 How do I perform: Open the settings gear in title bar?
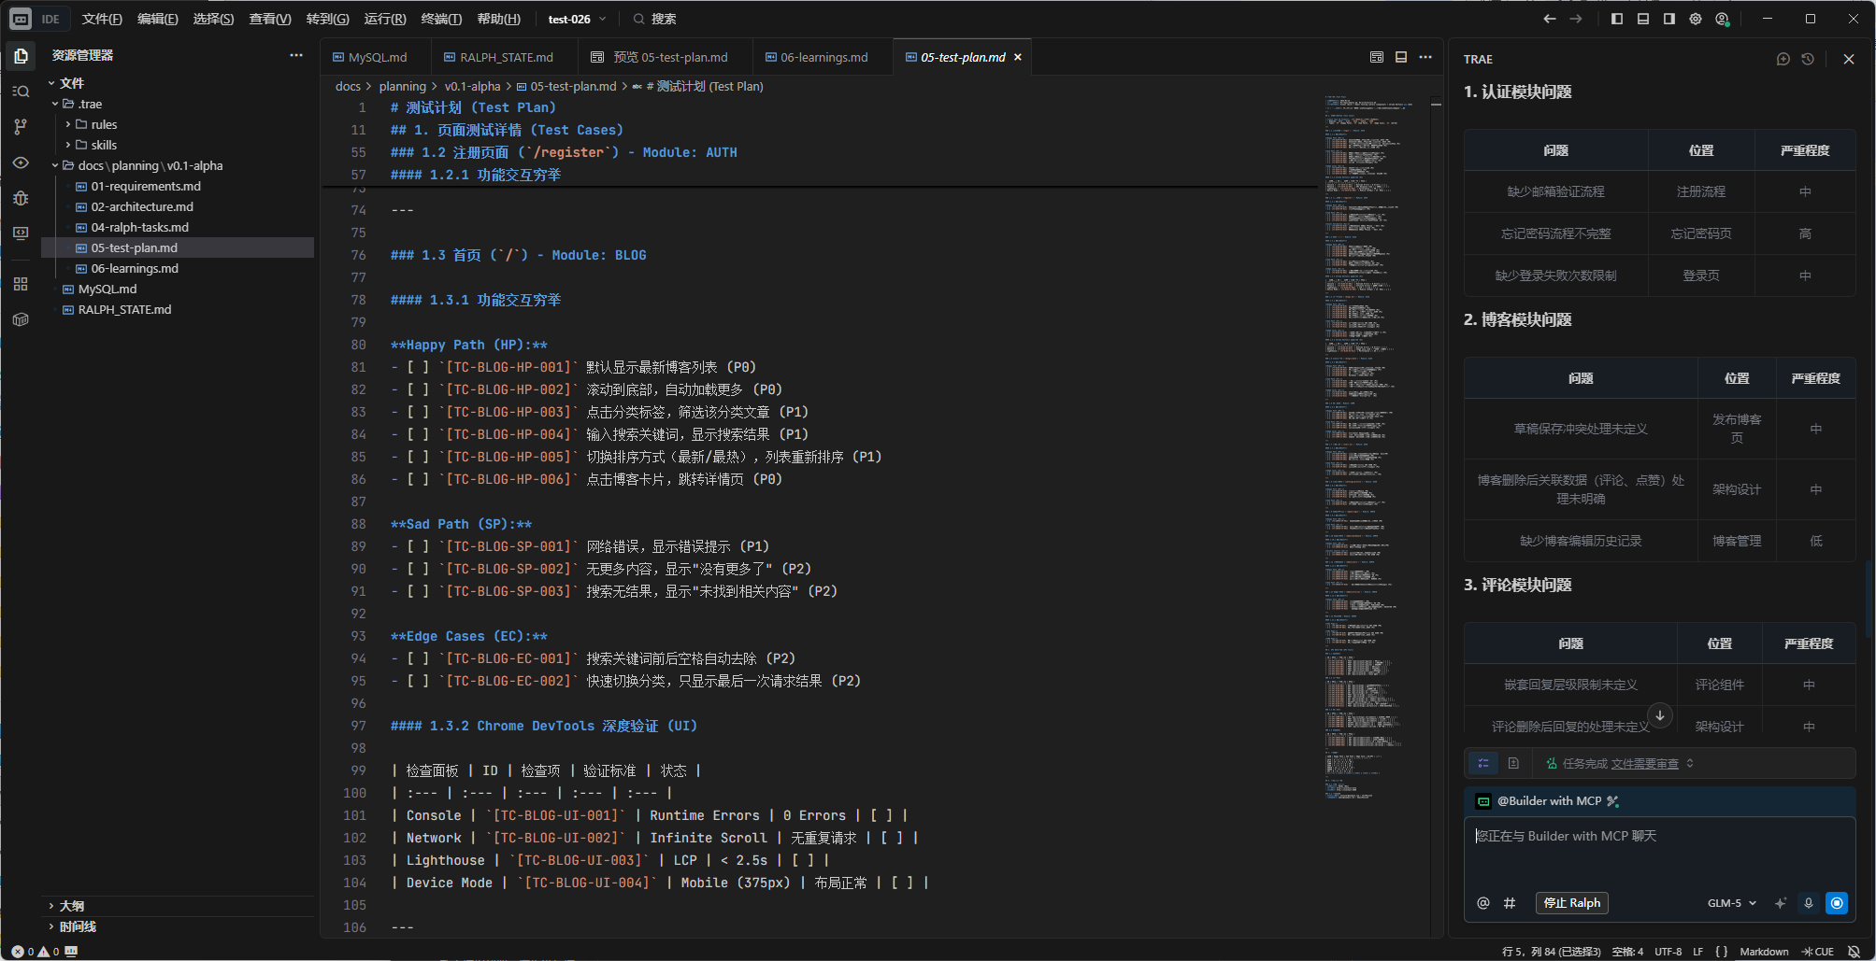coord(1696,19)
